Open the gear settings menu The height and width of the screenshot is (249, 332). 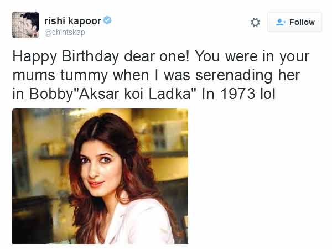255,22
